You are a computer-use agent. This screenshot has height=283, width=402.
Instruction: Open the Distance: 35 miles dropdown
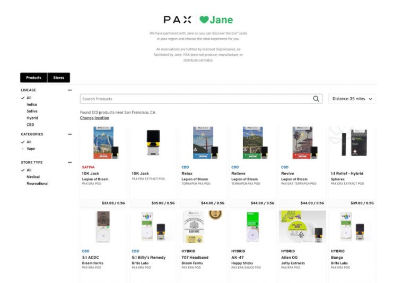point(352,99)
